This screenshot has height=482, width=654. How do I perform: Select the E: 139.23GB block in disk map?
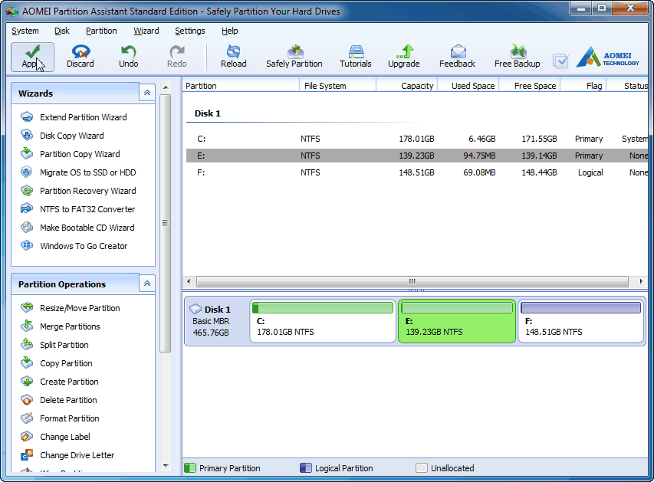[x=457, y=321]
